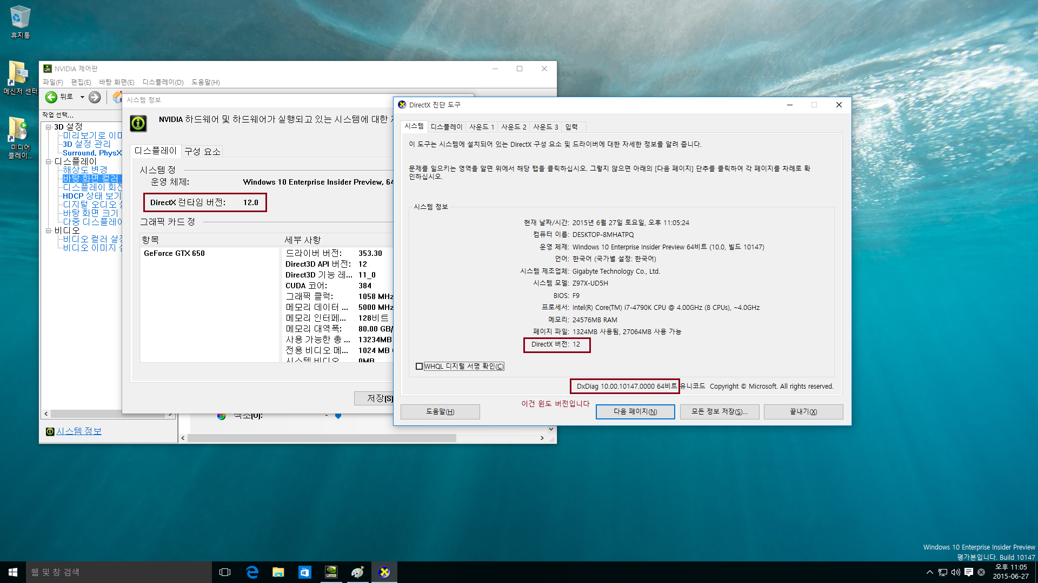Open Task View from the taskbar
Image resolution: width=1038 pixels, height=583 pixels.
click(225, 572)
